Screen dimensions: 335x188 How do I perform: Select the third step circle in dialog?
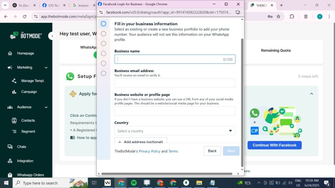point(103,43)
